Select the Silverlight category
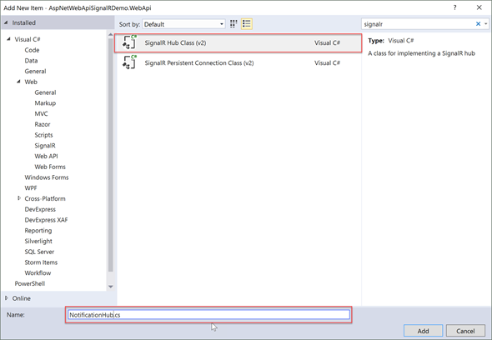The width and height of the screenshot is (492, 340). pyautogui.click(x=38, y=241)
